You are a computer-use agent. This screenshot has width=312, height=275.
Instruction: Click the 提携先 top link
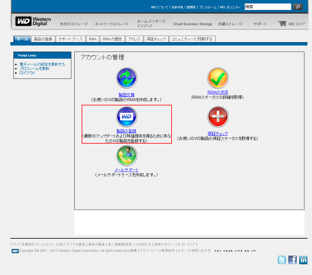tap(191, 7)
